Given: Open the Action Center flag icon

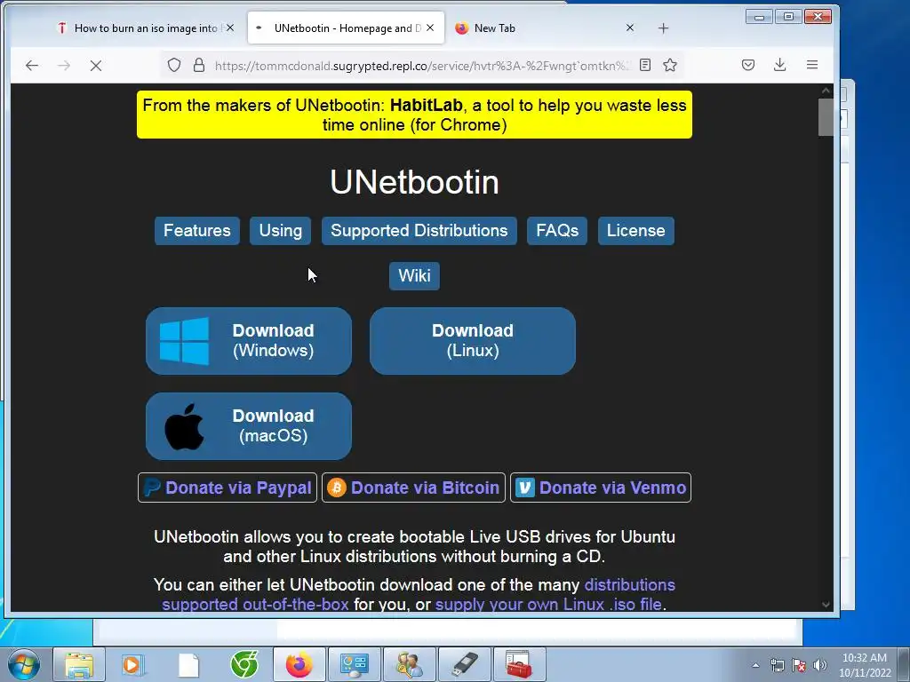Looking at the screenshot, I should coord(799,665).
